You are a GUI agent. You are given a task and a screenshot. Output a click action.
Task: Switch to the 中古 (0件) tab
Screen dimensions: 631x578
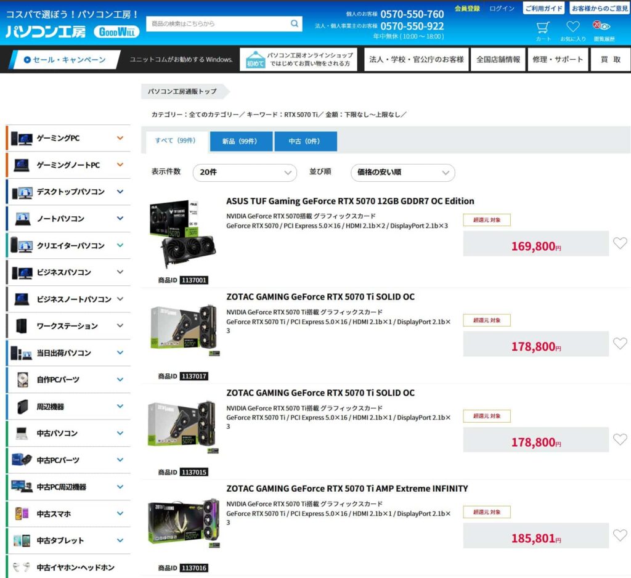point(306,141)
